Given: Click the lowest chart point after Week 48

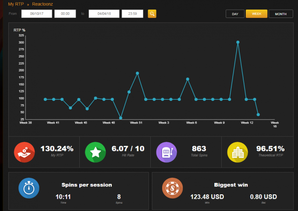Looking at the screenshot, I should coord(121,118).
